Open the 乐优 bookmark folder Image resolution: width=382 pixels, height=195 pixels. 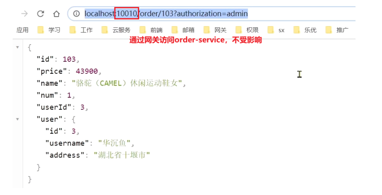coord(305,30)
